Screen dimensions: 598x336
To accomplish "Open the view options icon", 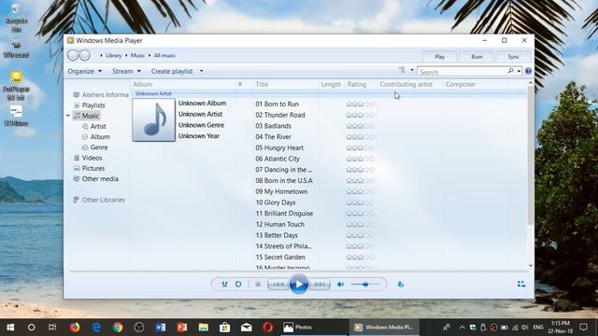I will (x=402, y=70).
